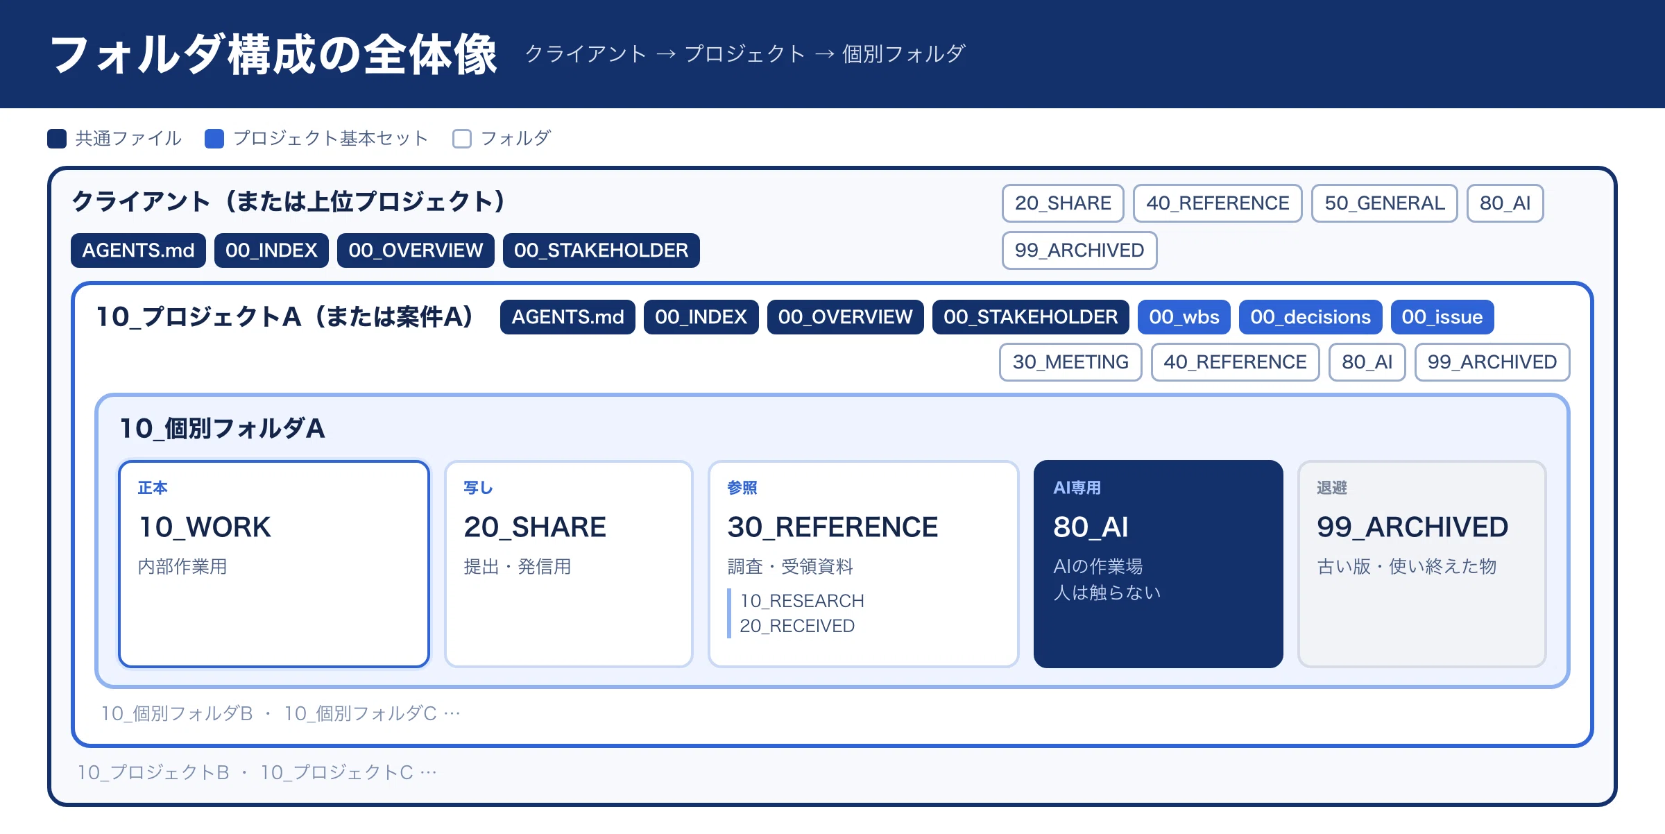
Task: Click the 10_RESEARCH subfolder text
Action: 802,601
